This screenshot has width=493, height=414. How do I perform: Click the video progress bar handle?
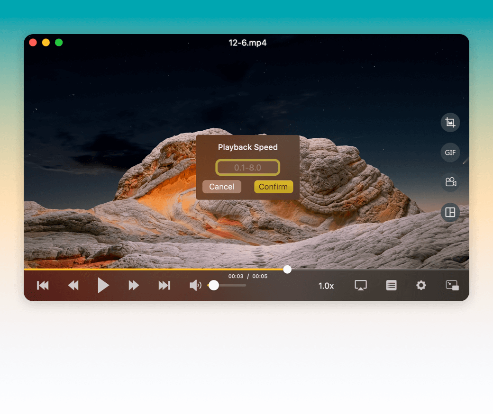287,270
